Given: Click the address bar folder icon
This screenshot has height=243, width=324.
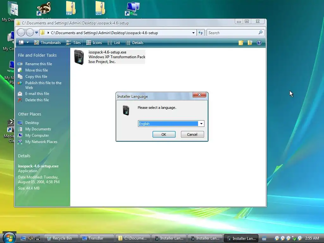Looking at the screenshot, I should click(43, 33).
